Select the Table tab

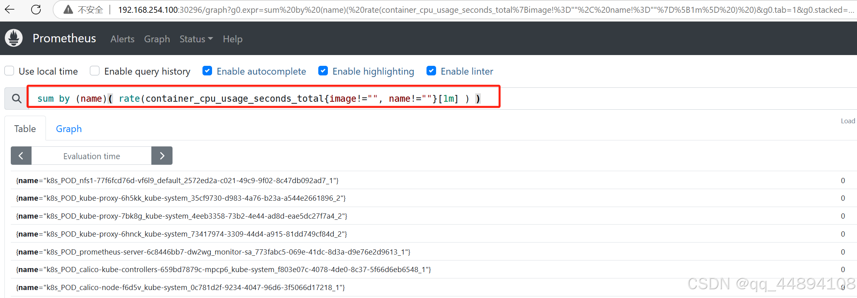pos(25,128)
